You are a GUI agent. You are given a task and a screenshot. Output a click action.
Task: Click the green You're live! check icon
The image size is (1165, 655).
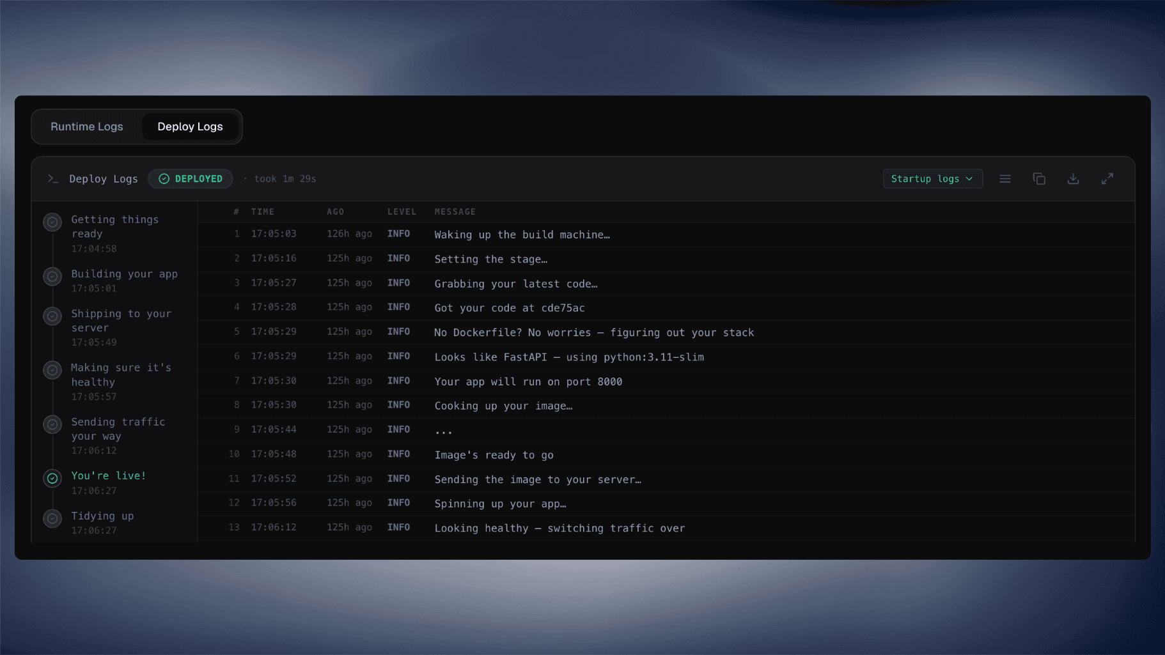tap(52, 478)
